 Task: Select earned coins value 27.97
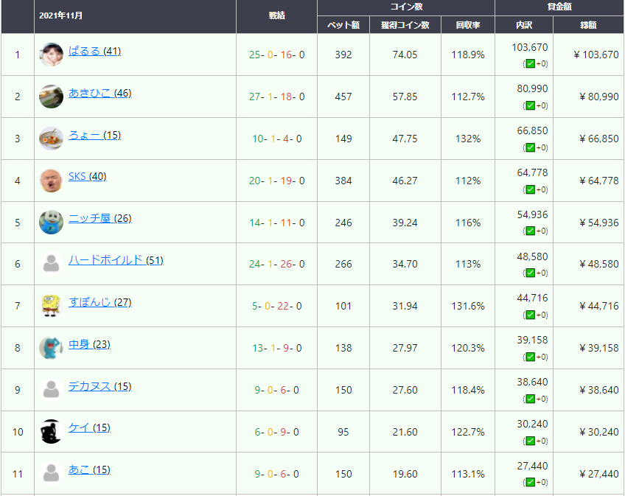point(405,348)
